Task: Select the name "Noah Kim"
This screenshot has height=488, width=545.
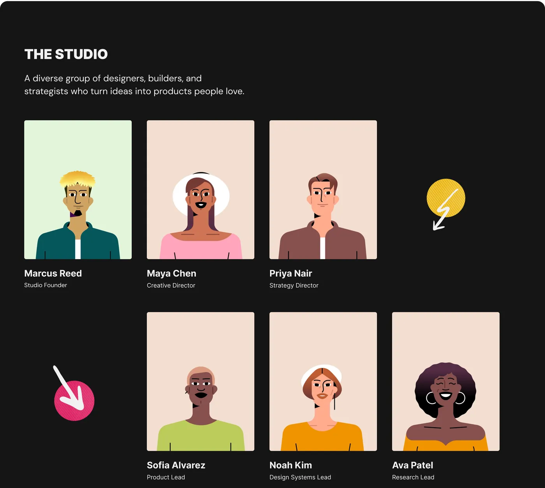Action: (290, 465)
